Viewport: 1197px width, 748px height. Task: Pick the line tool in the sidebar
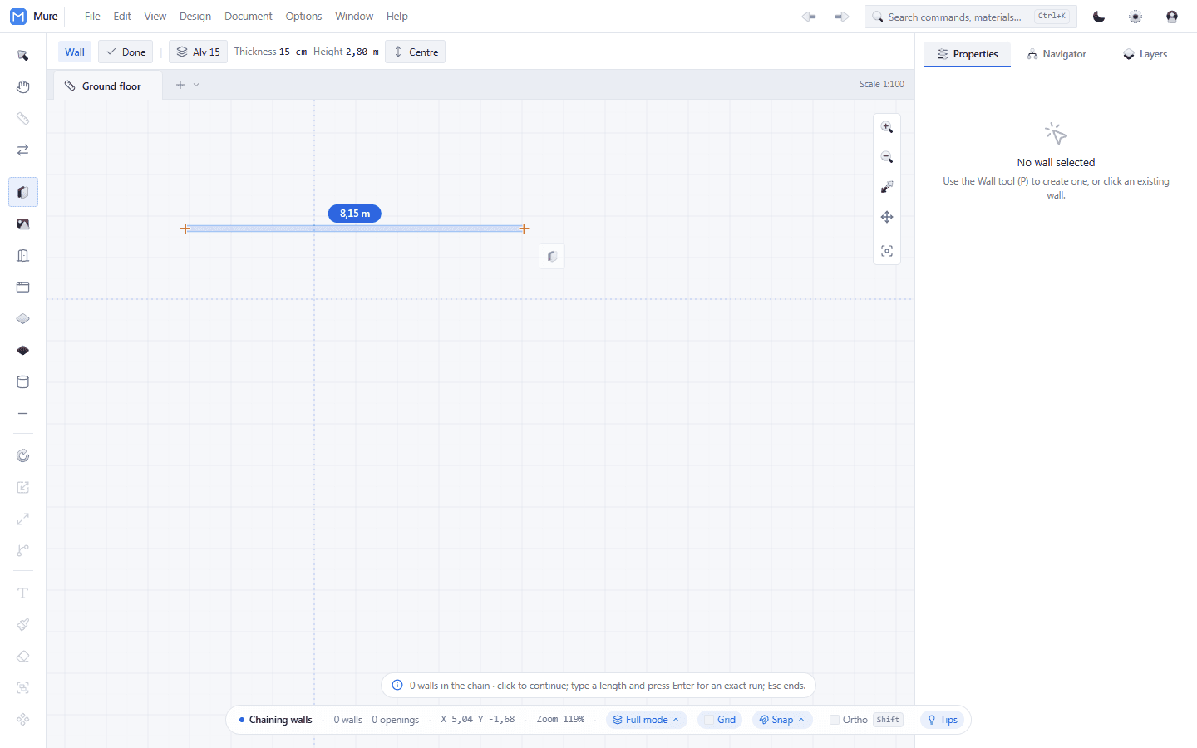click(23, 414)
